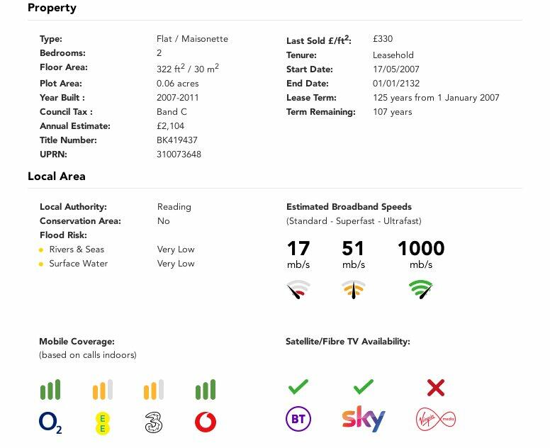Click the yellow dot beside Rivers & Seas
Screen dimensions: 550x448
(42, 250)
